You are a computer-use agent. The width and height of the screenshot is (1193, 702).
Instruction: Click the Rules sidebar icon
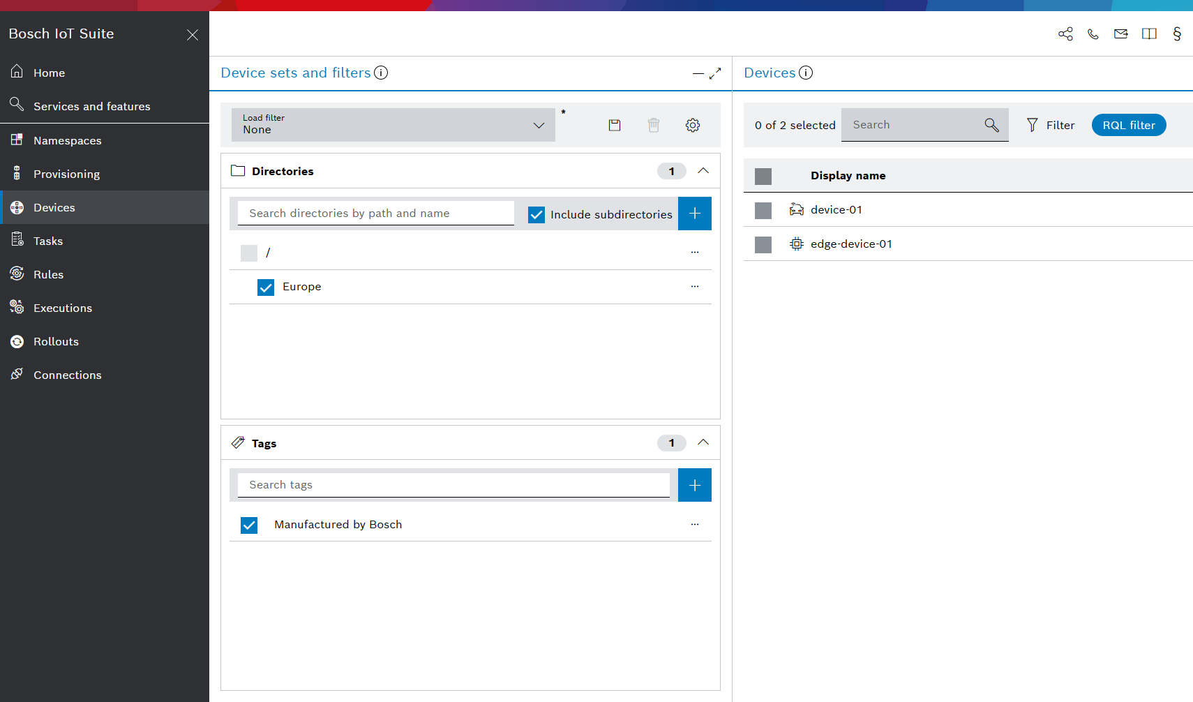17,274
